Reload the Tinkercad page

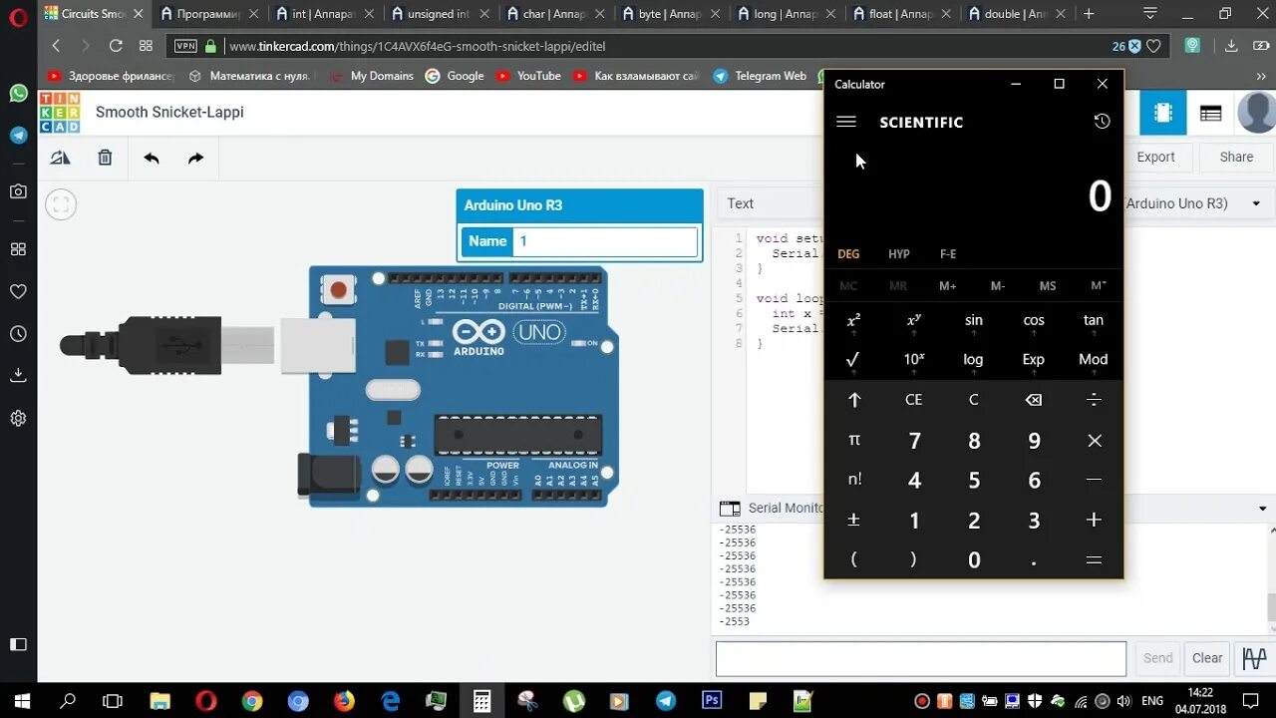[116, 46]
